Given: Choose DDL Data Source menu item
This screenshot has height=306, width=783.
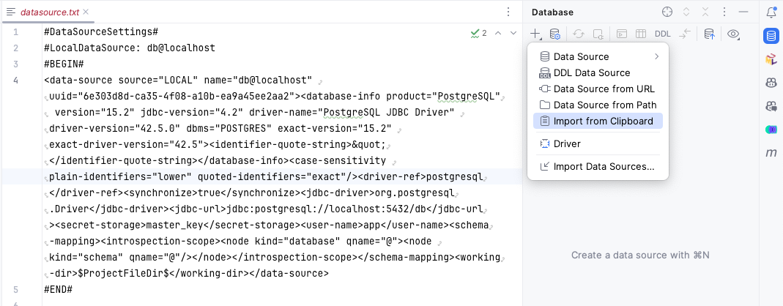Looking at the screenshot, I should (598, 73).
